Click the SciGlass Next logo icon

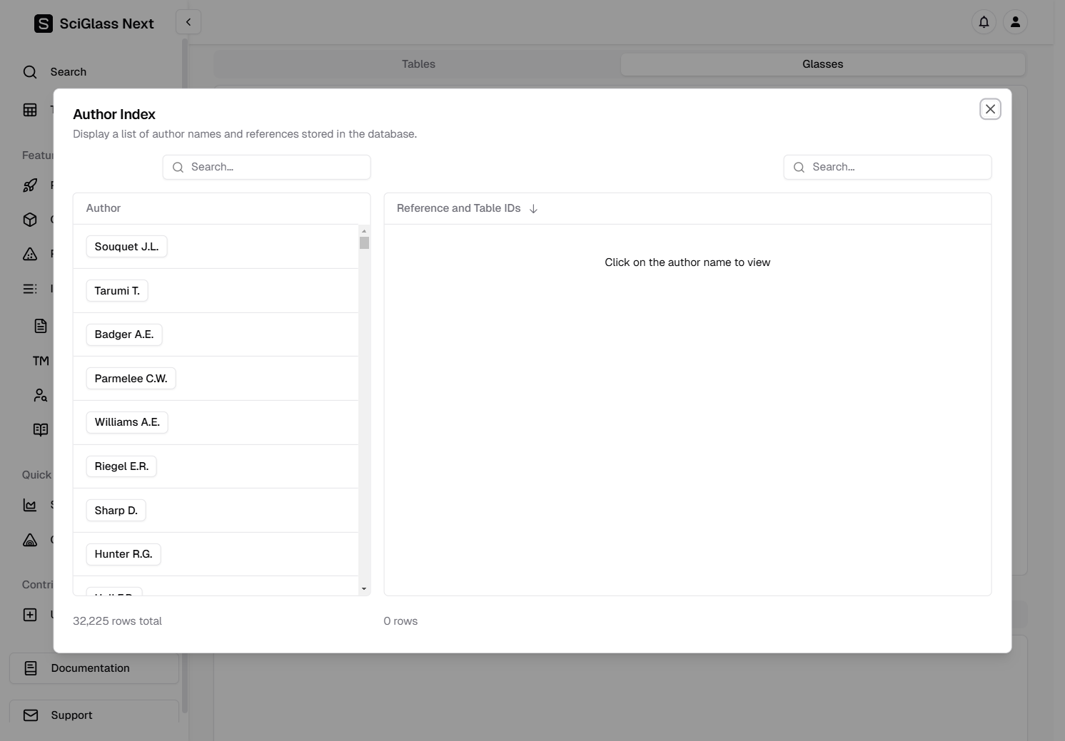(44, 24)
